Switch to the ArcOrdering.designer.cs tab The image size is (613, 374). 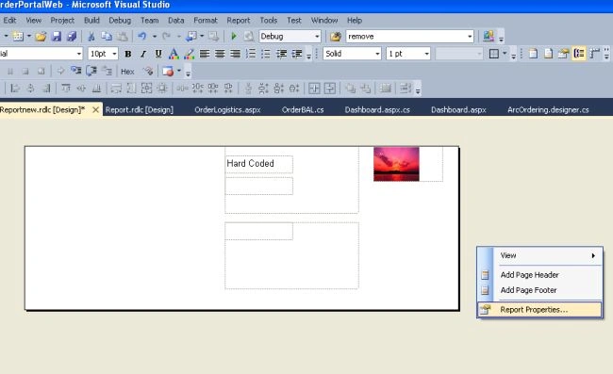tap(548, 109)
